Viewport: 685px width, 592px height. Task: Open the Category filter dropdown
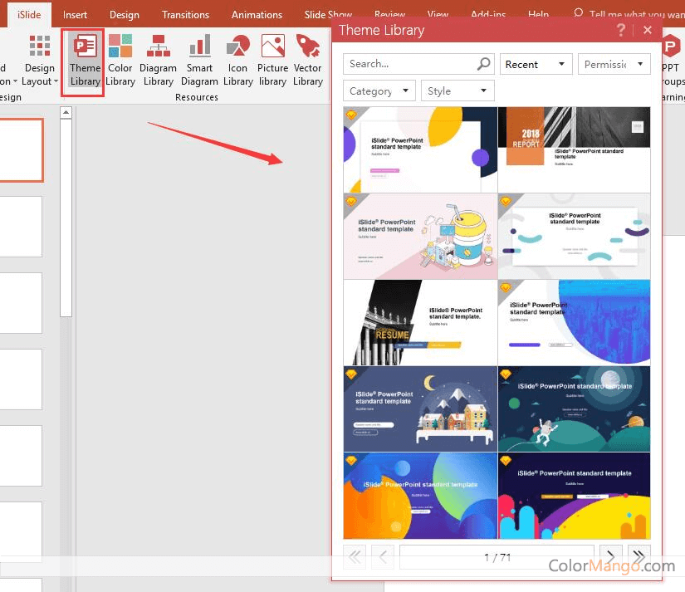tap(379, 91)
